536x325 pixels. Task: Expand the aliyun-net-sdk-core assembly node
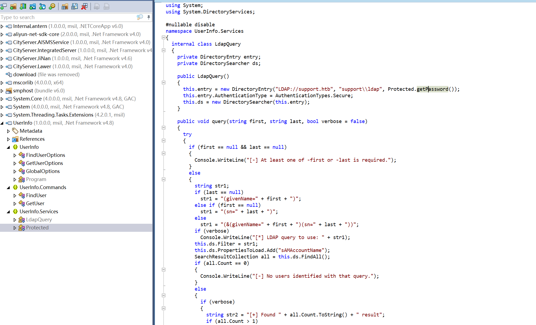point(2,34)
